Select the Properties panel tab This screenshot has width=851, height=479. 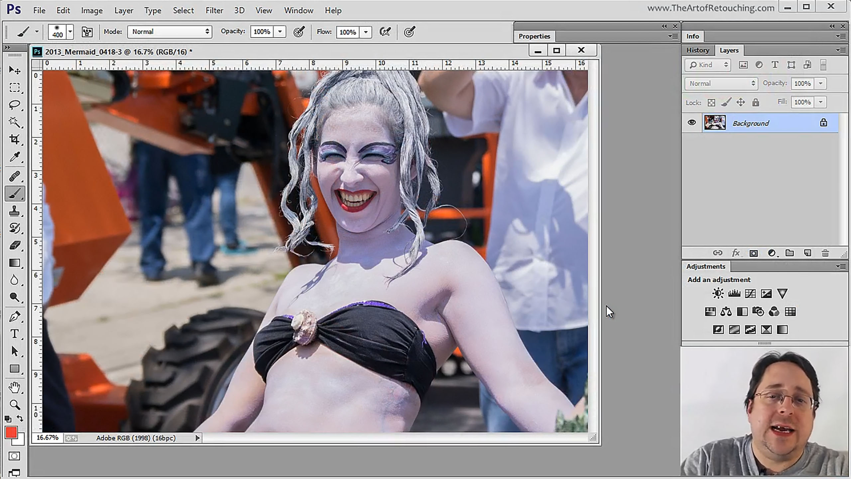click(534, 36)
